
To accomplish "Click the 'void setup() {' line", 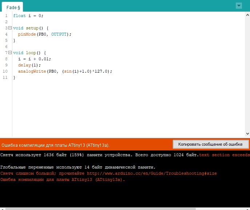I will click(31, 28).
